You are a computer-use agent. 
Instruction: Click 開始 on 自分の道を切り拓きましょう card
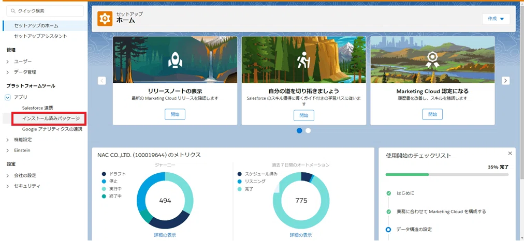pyautogui.click(x=304, y=115)
